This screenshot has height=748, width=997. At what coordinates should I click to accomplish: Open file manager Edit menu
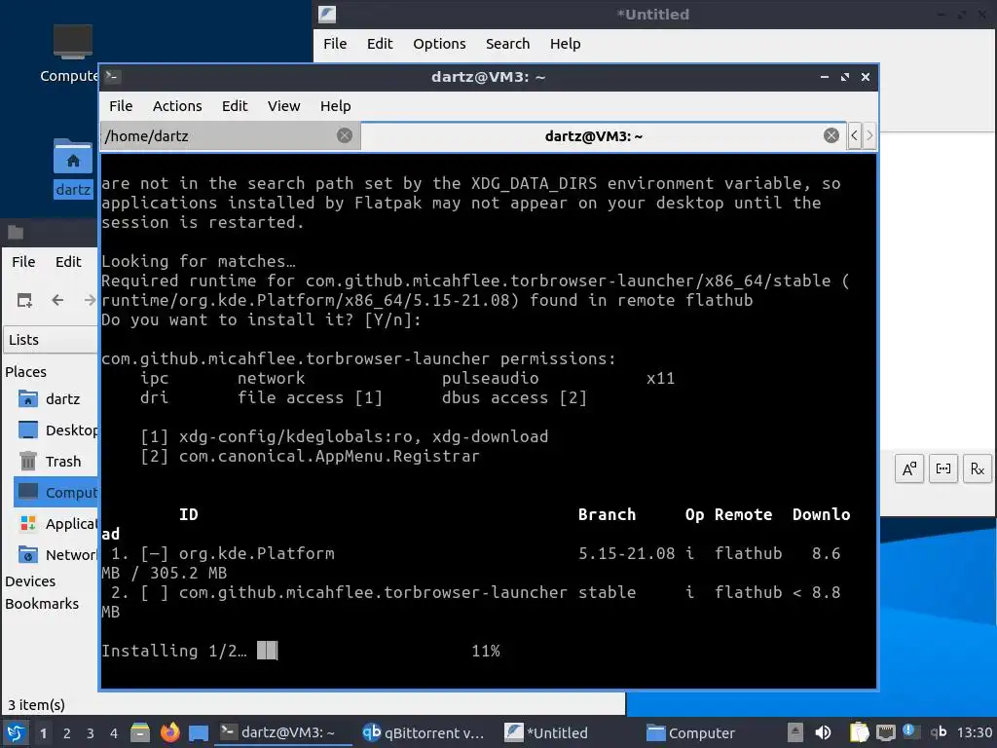68,262
